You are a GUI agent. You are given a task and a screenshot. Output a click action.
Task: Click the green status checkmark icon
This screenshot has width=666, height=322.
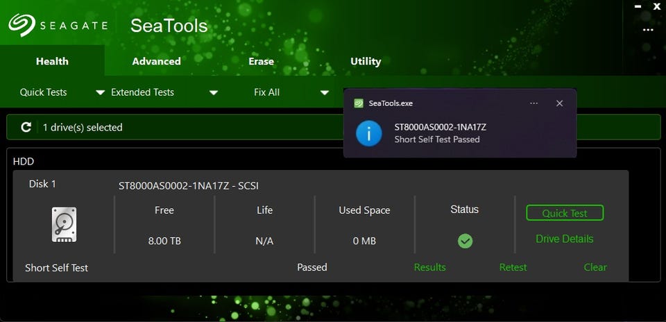click(x=465, y=241)
